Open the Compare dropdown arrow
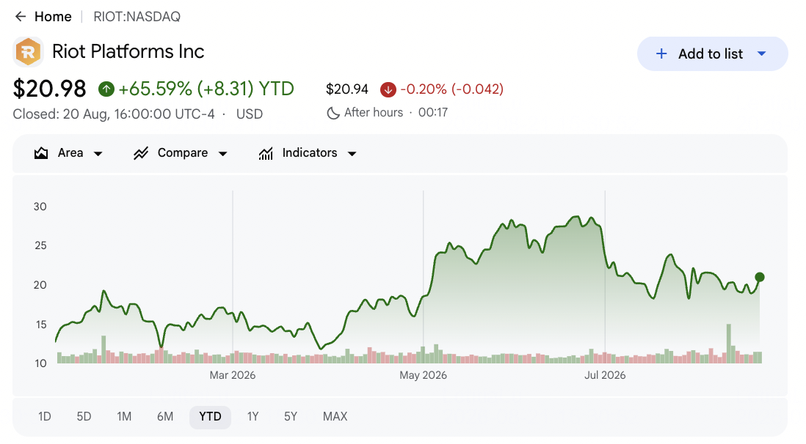 point(223,153)
